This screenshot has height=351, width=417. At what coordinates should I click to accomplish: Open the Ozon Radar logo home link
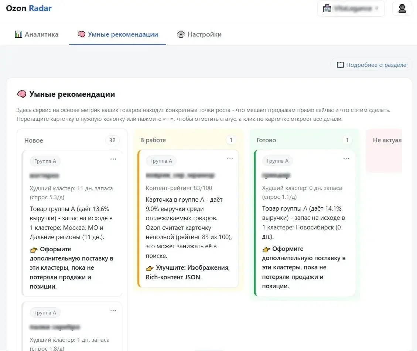[x=29, y=8]
